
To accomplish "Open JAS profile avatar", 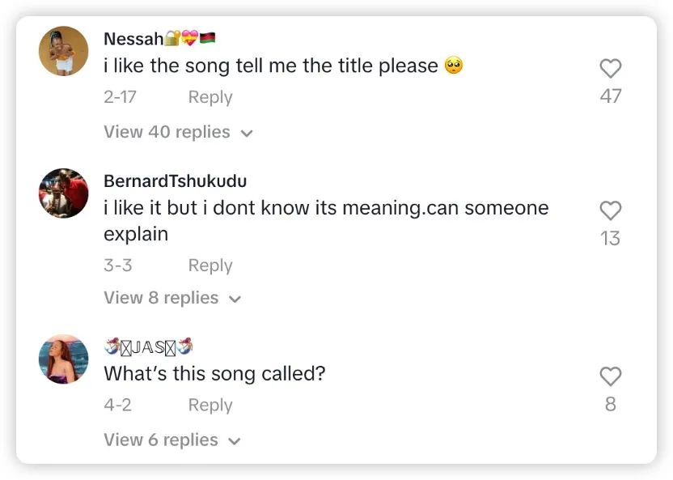I will [x=64, y=359].
